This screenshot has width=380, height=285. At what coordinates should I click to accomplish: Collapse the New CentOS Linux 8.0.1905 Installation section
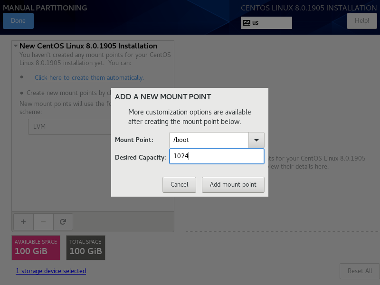click(16, 46)
